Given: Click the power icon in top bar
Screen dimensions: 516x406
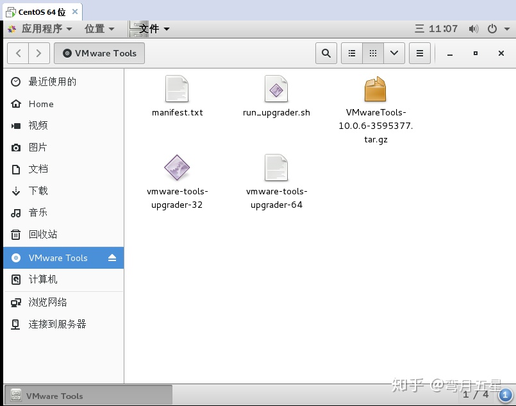Looking at the screenshot, I should (492, 29).
